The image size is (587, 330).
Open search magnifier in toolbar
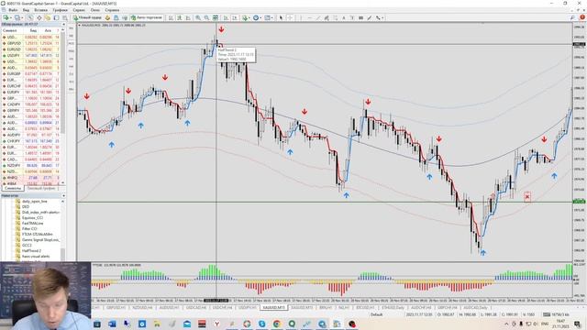(x=572, y=17)
